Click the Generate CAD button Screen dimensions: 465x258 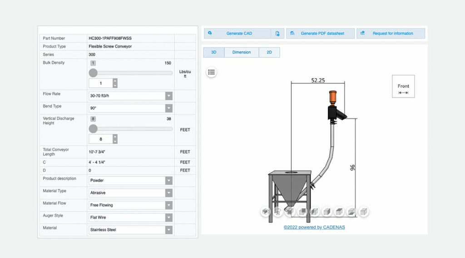(237, 34)
